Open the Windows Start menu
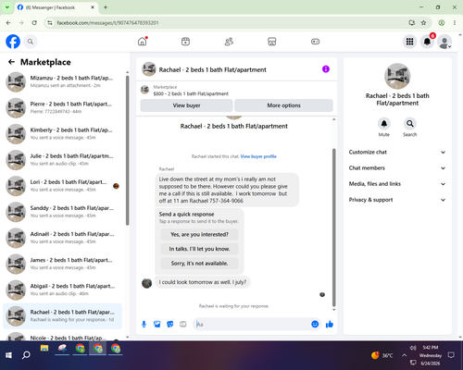Screen dimensions: 463x370 [x=8, y=355]
